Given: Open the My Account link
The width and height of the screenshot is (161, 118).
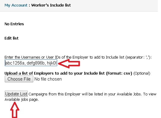Looking at the screenshot, I should coord(16,5).
